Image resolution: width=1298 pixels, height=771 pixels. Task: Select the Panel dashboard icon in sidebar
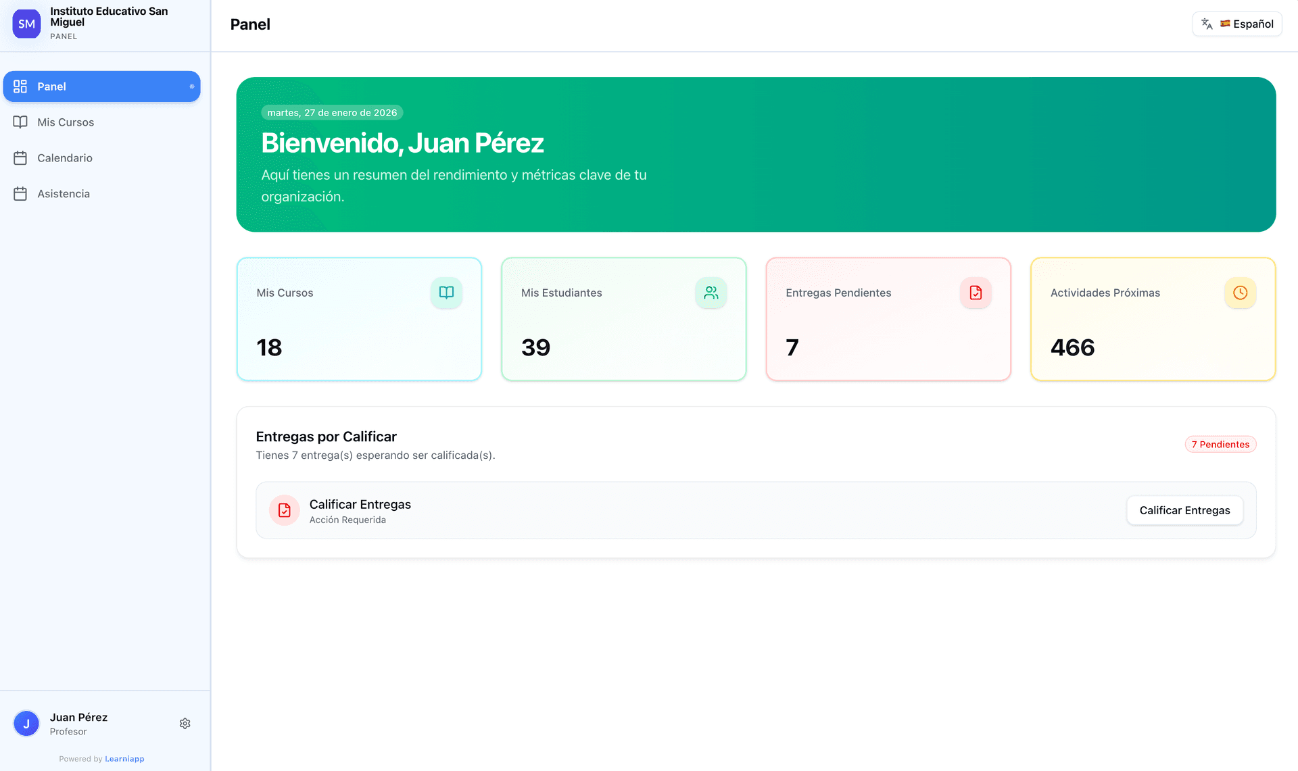pos(20,86)
